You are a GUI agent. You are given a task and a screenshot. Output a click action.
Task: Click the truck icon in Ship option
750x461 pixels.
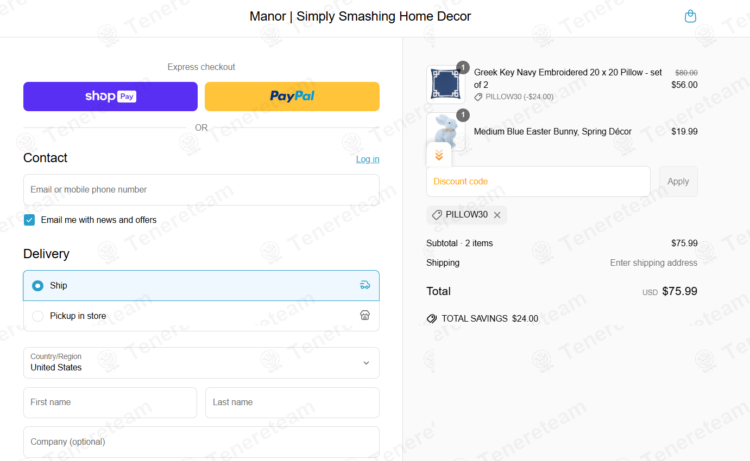coord(365,285)
